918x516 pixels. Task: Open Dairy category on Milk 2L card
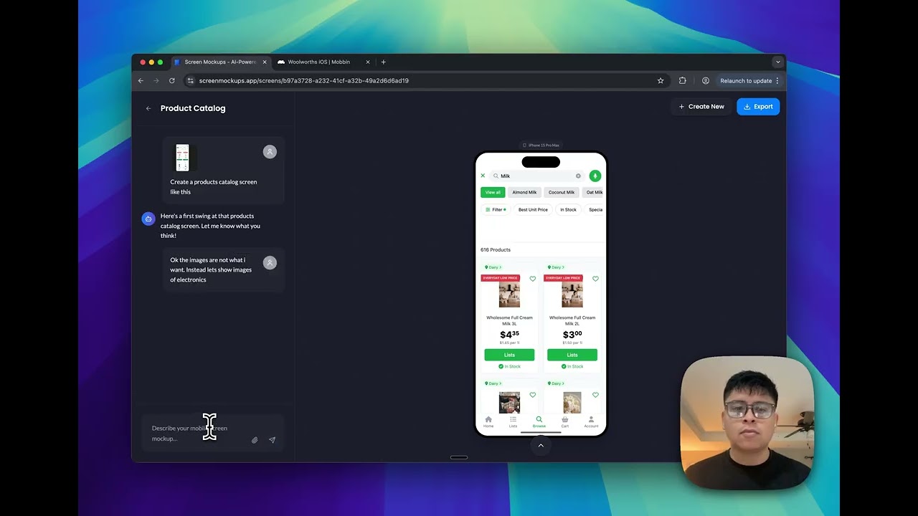[556, 267]
